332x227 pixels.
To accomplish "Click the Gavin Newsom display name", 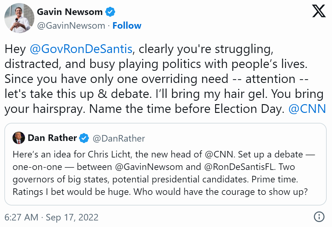I will click(70, 12).
